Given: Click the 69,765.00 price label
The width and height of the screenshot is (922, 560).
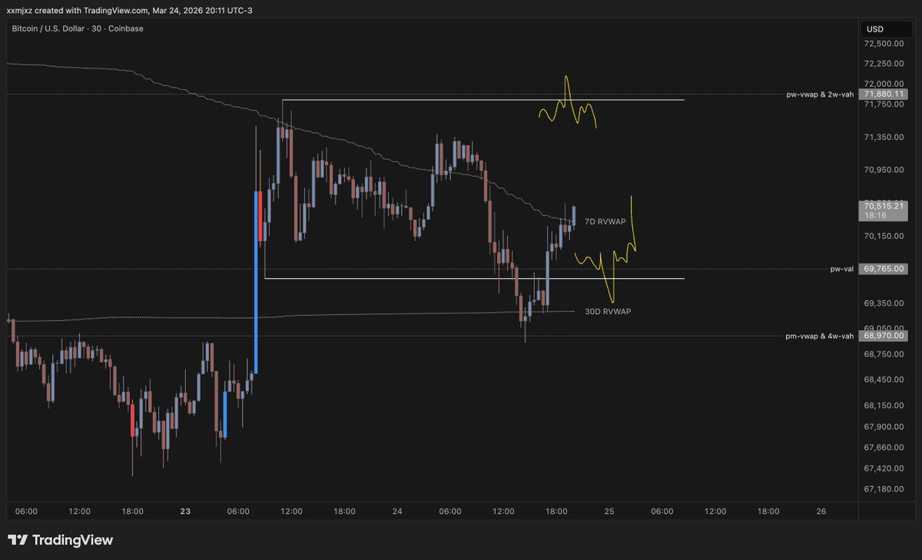Looking at the screenshot, I should 883,270.
